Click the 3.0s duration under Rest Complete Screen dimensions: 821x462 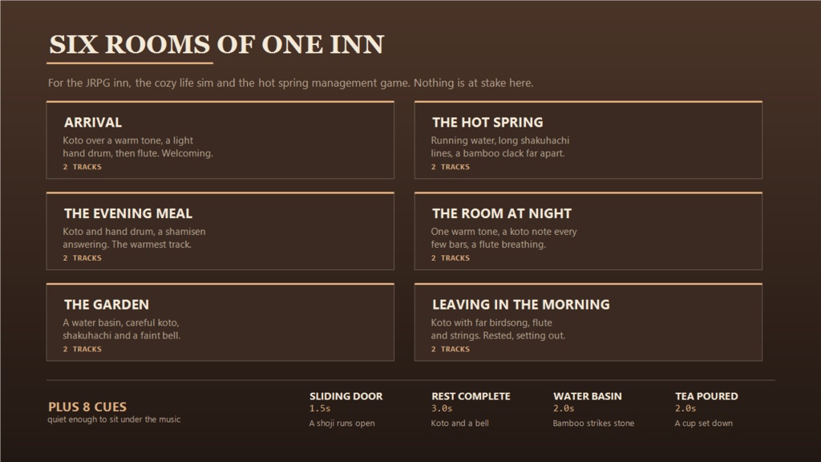click(442, 408)
